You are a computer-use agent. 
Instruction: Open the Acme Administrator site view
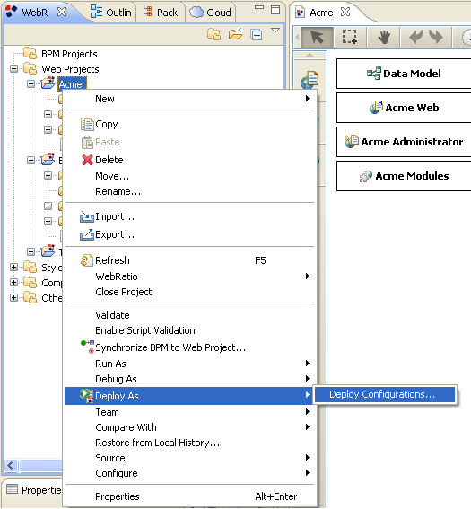(404, 142)
